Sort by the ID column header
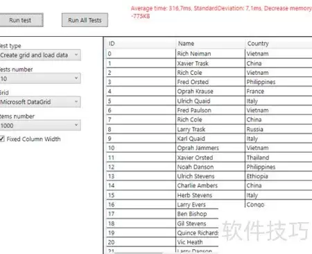The height and width of the screenshot is (254, 312). point(141,44)
